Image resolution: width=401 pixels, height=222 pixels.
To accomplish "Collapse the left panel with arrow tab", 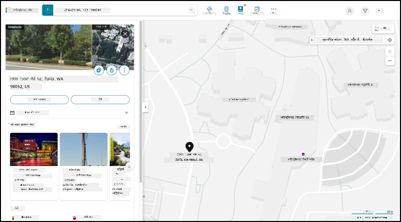I will click(x=145, y=107).
